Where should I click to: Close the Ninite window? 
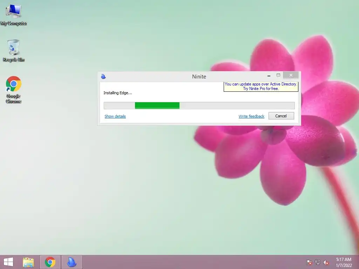coord(291,75)
